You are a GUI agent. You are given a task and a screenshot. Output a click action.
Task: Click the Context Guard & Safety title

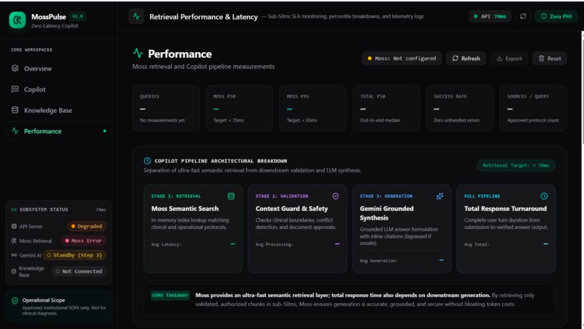click(291, 209)
